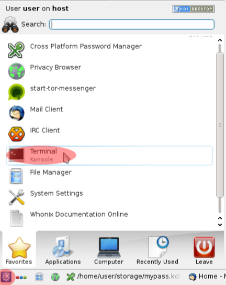The image size is (226, 285).
Task: Switch to the Applications tab
Action: 63,250
